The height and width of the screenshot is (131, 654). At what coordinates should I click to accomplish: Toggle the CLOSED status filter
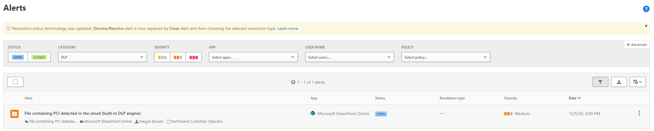click(x=39, y=57)
